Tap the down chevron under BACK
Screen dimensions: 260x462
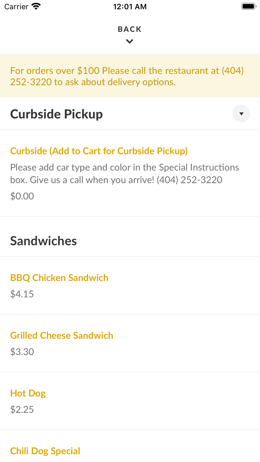(x=129, y=41)
